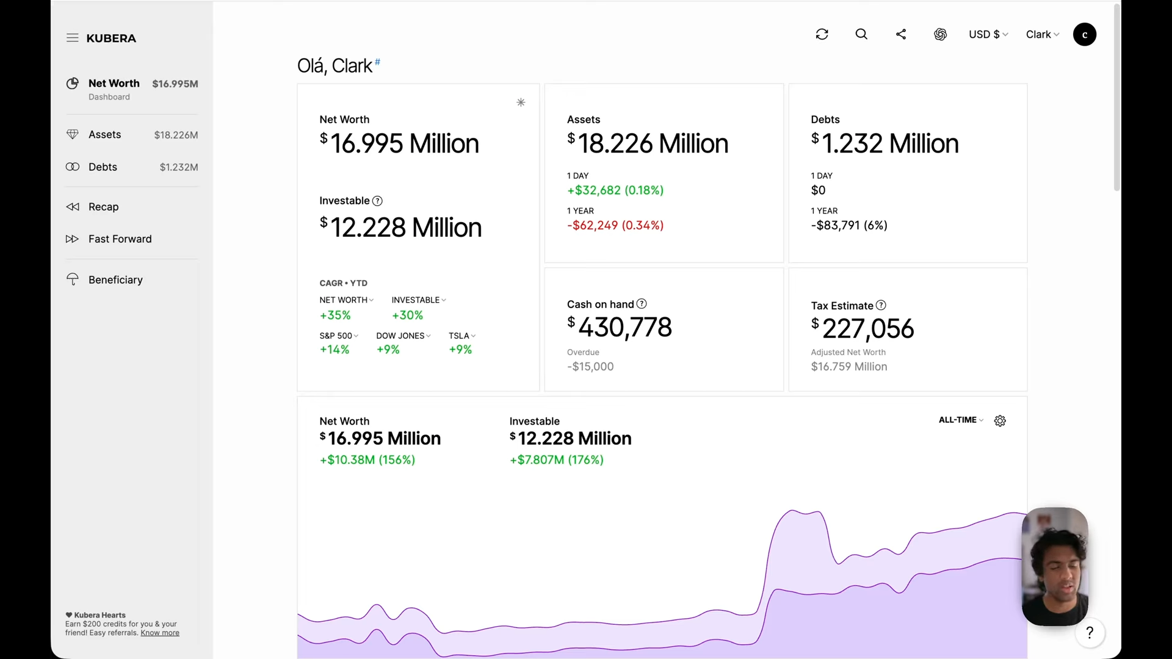Expand the USD $ currency dropdown
Viewport: 1172px width, 659px height.
988,34
